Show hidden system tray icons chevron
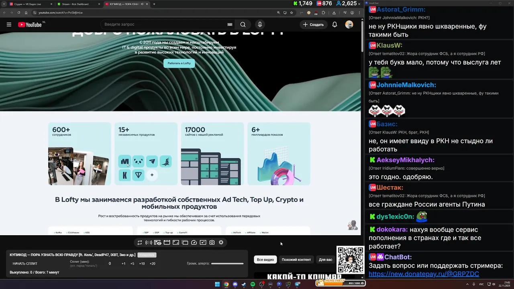The height and width of the screenshot is (289, 514). pyautogui.click(x=467, y=284)
